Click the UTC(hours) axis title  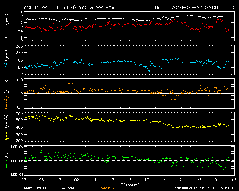point(129,185)
